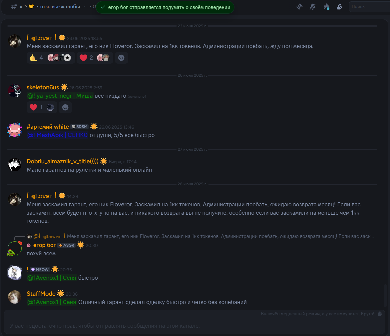Open Dobriu_almaznik_v_title username profile
Screen dimensions: 390x336
(x=62, y=161)
